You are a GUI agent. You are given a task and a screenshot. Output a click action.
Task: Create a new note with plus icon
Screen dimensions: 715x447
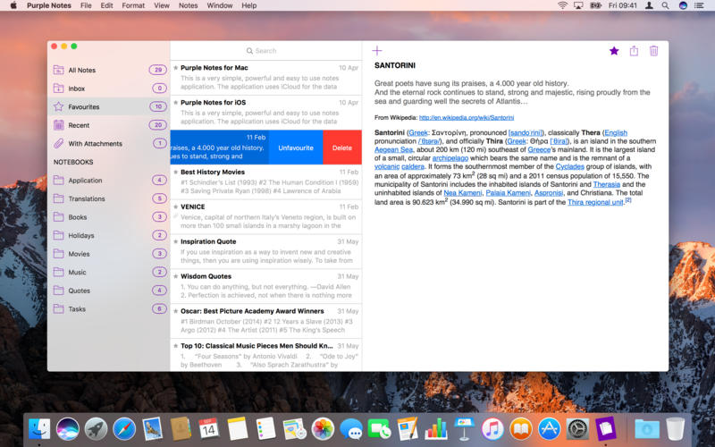point(376,51)
